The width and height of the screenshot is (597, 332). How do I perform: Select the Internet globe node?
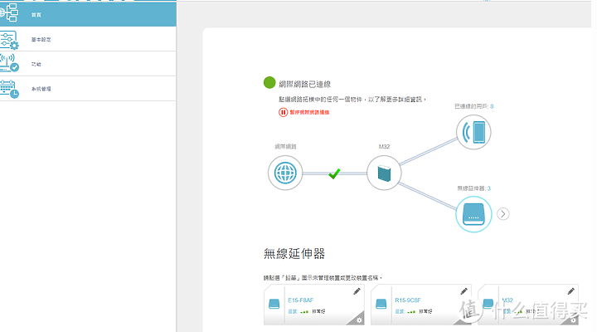285,173
